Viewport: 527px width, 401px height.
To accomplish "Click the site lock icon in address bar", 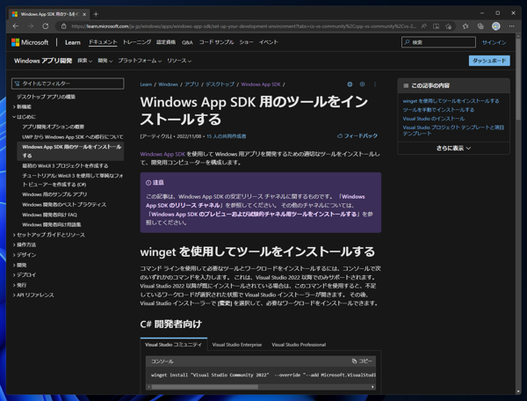I will [x=63, y=26].
